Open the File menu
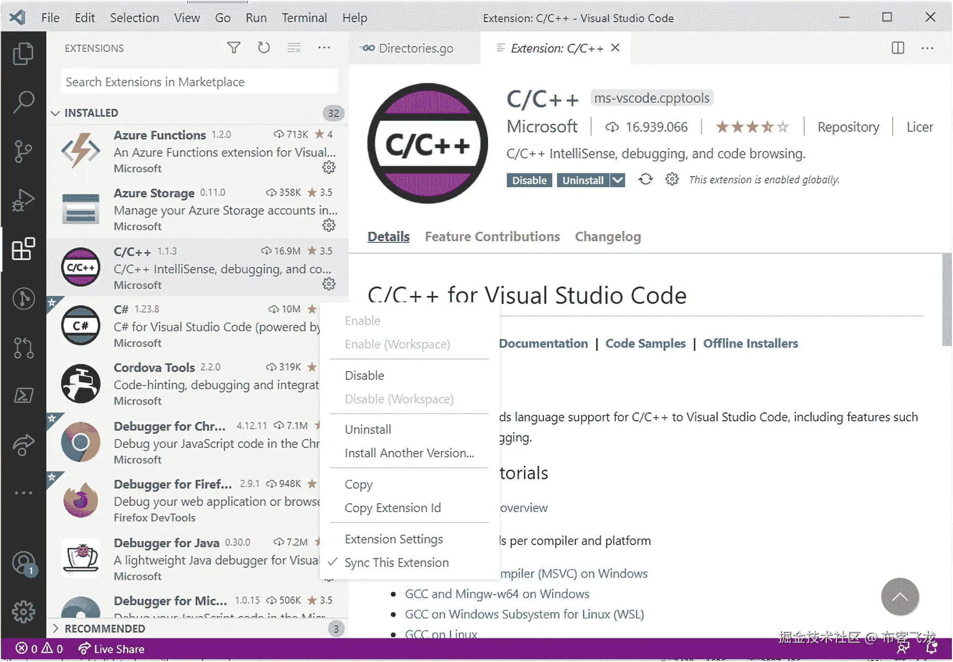Image resolution: width=953 pixels, height=662 pixels. [50, 18]
